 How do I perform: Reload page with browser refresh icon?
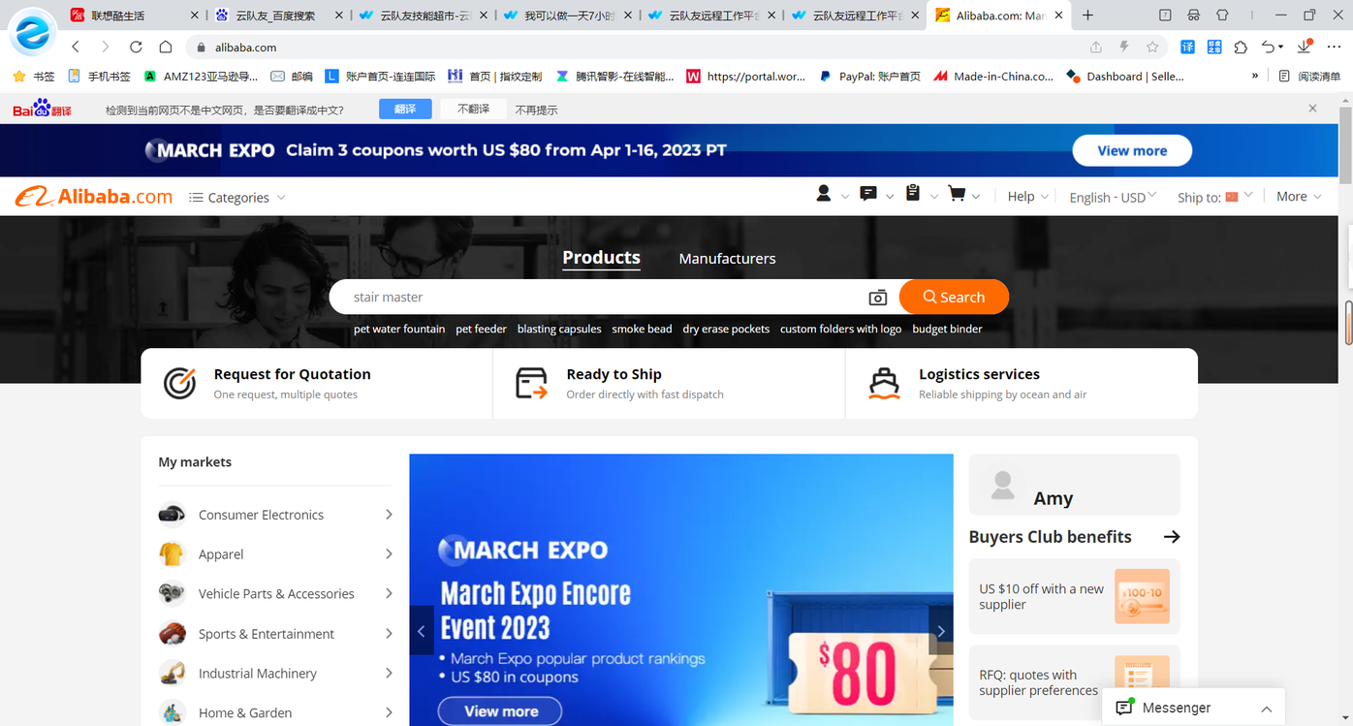136,47
